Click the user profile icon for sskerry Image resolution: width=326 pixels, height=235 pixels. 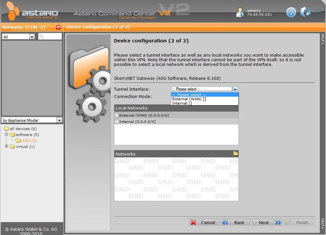pyautogui.click(x=239, y=12)
